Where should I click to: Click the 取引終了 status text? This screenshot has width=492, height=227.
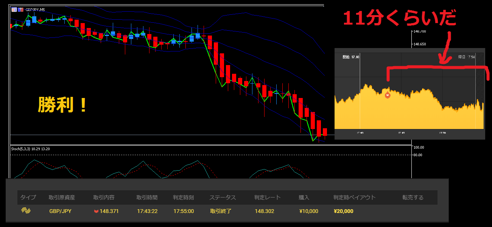tap(221, 211)
